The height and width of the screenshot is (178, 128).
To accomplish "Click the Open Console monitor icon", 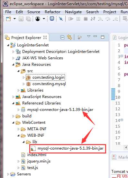I will coord(52,19).
